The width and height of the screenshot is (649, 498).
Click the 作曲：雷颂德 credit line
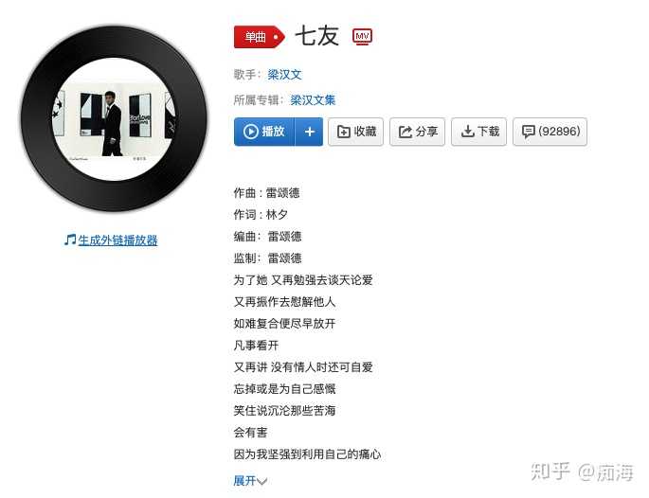(266, 193)
